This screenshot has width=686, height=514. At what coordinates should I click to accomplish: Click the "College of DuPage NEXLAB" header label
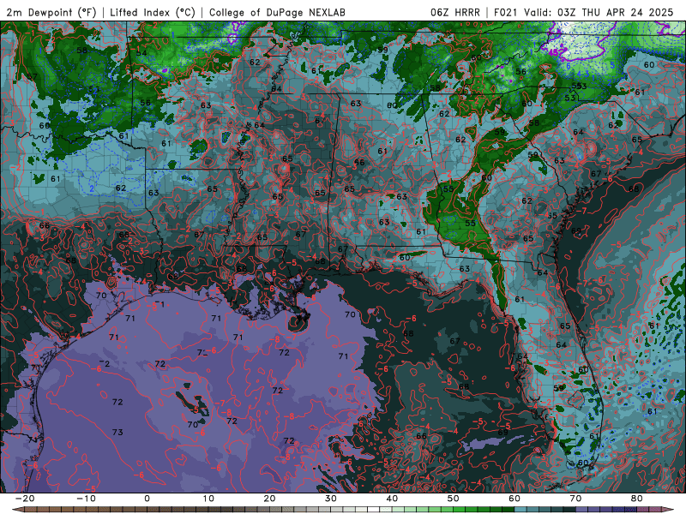[x=277, y=13]
